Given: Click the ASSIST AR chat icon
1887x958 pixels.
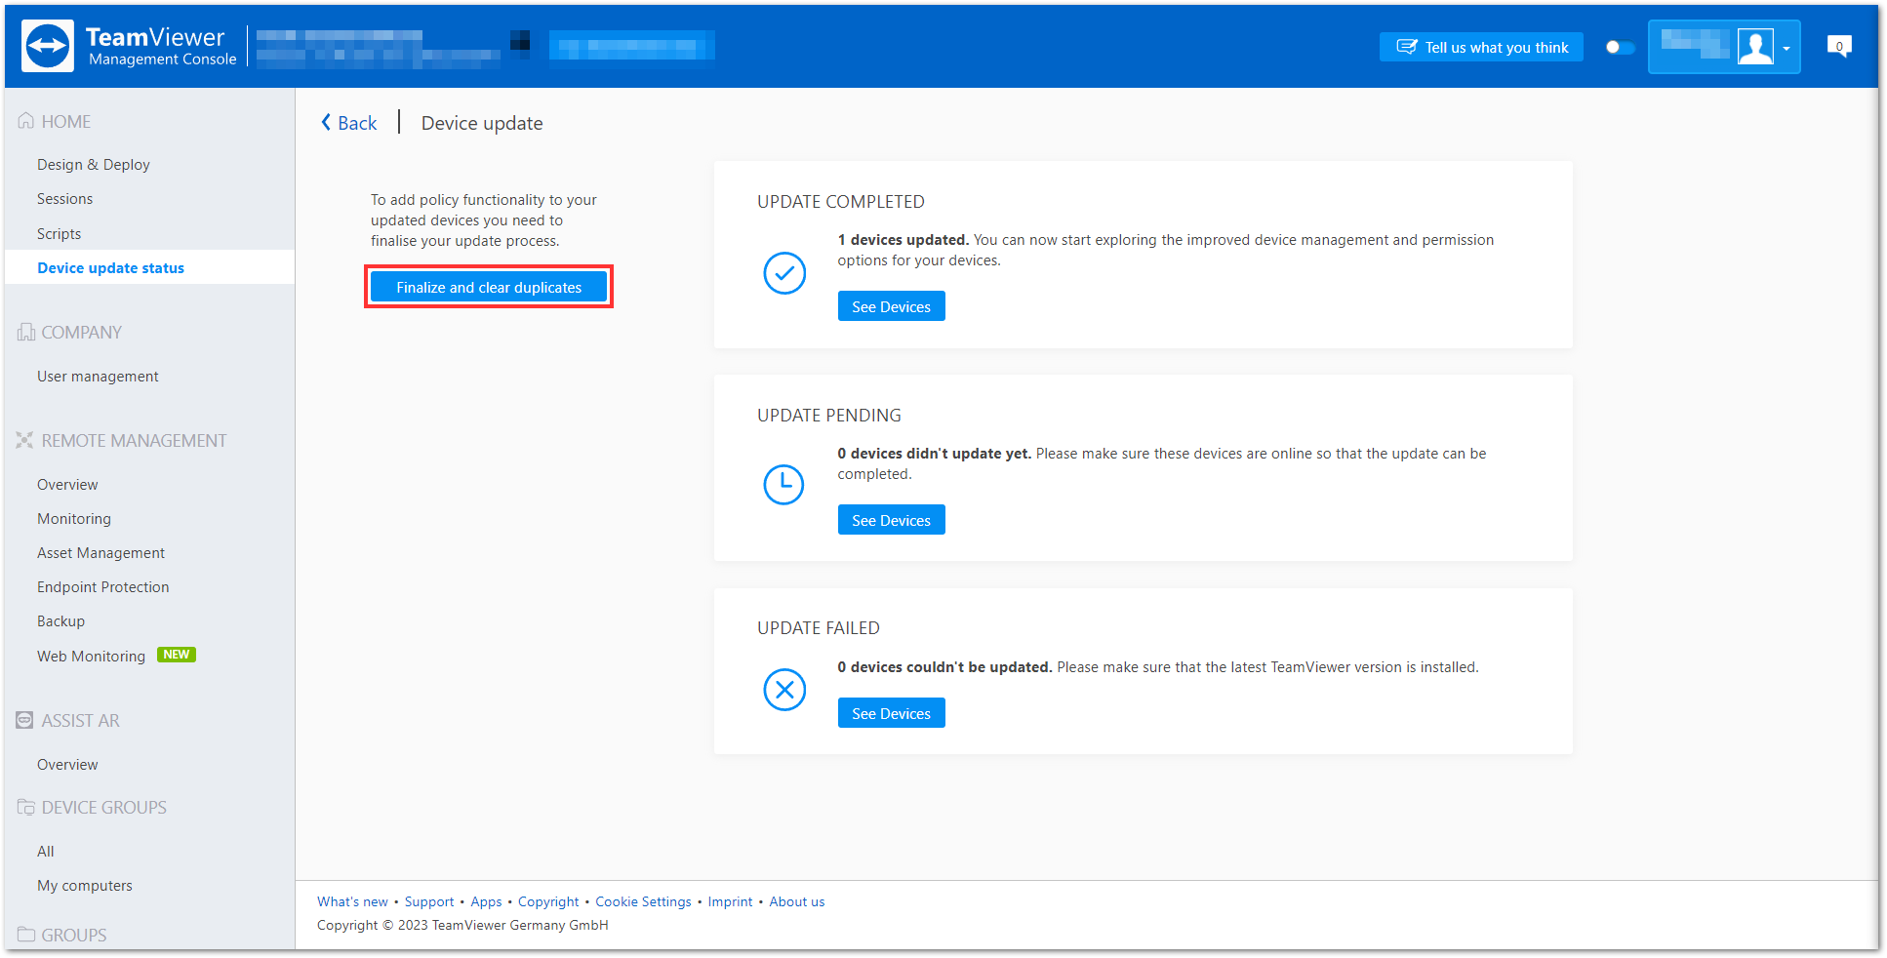Looking at the screenshot, I should pyautogui.click(x=24, y=720).
